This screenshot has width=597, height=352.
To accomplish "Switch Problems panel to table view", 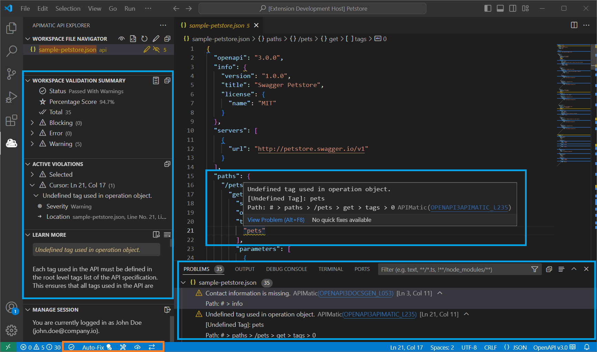I will coord(561,269).
